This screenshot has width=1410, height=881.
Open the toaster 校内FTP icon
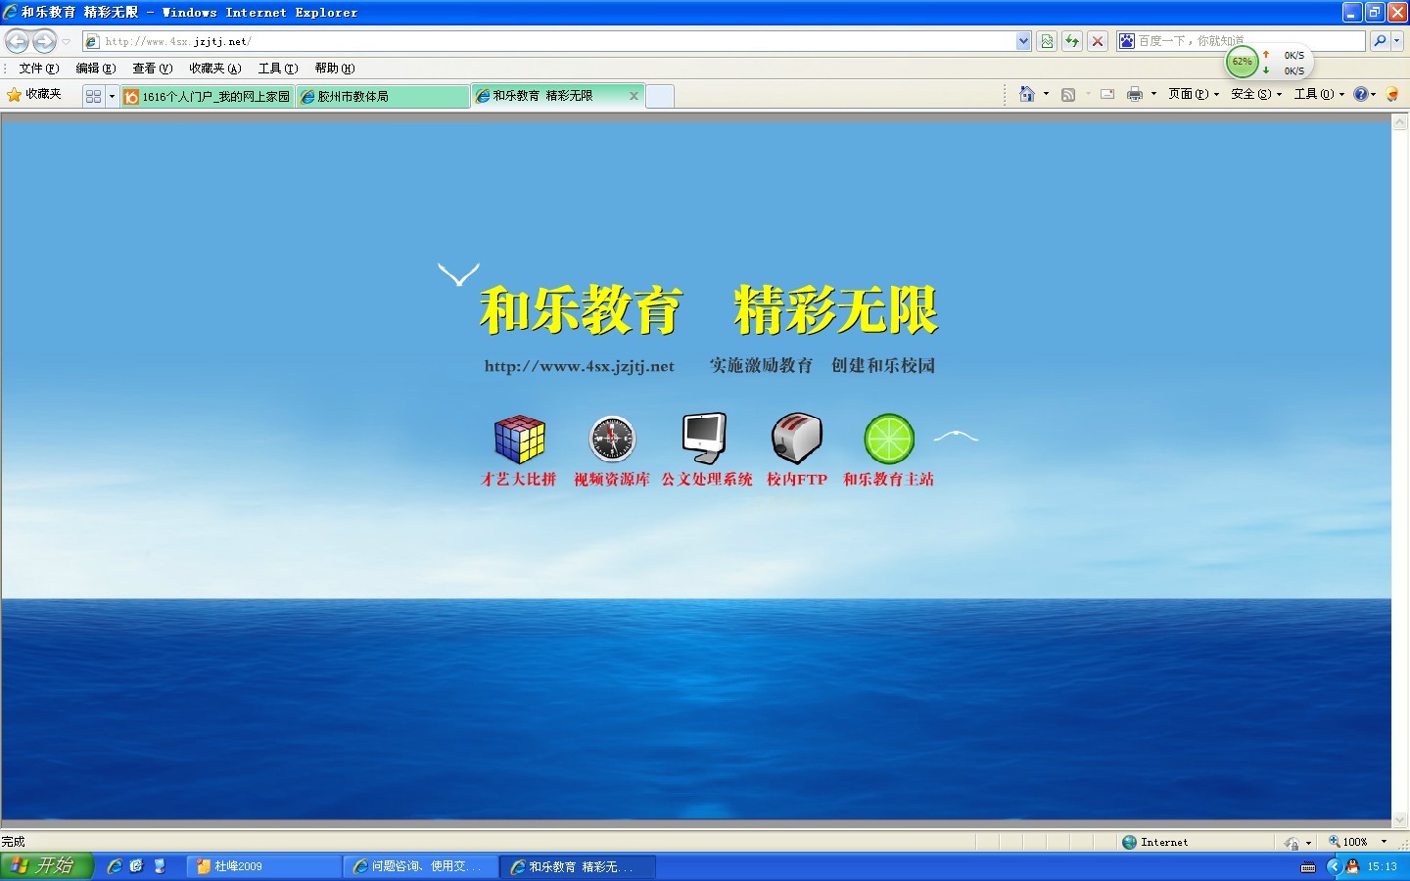[x=796, y=438]
